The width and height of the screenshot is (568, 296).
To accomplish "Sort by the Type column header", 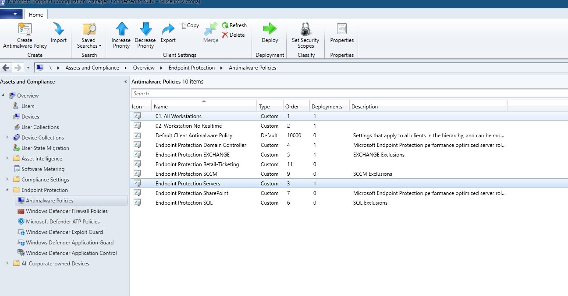I will click(270, 106).
